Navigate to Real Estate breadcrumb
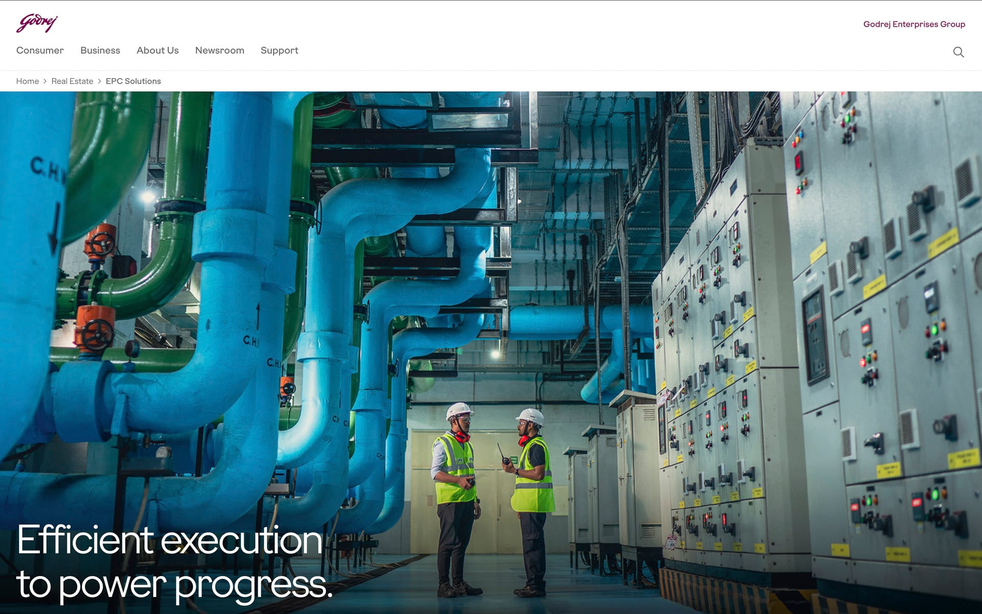This screenshot has height=614, width=982. 72,81
